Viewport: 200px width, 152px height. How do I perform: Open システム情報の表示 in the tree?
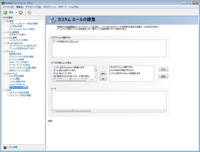(17, 82)
